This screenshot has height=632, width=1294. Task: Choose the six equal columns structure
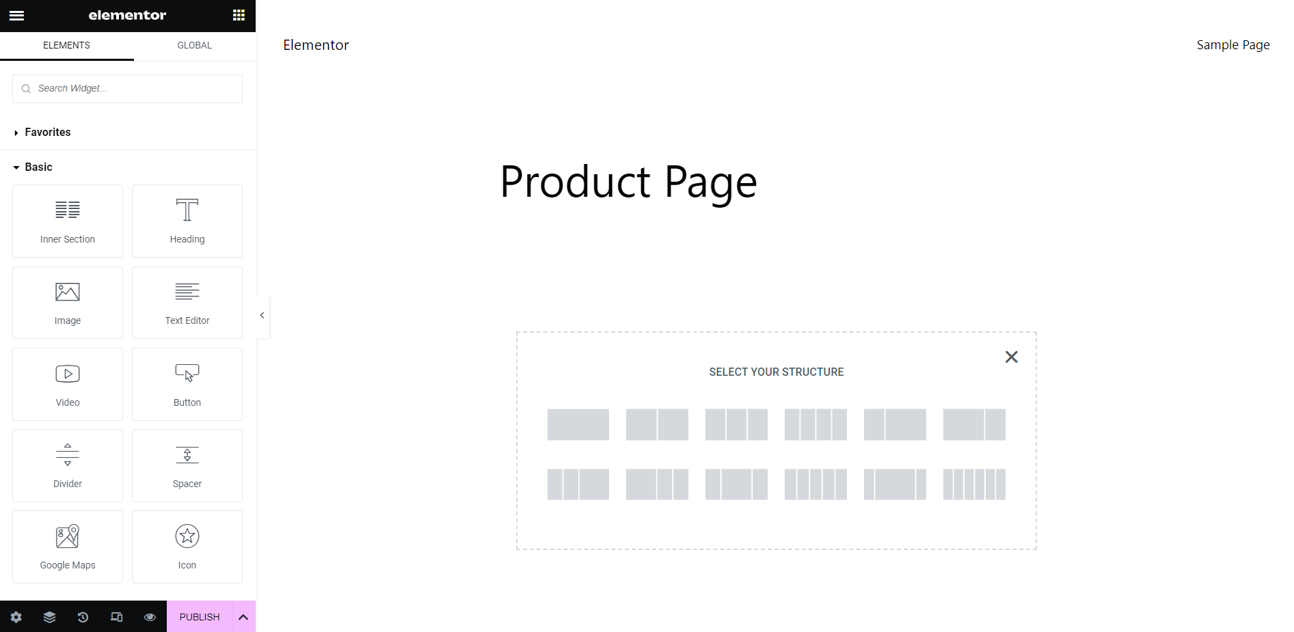coord(974,484)
